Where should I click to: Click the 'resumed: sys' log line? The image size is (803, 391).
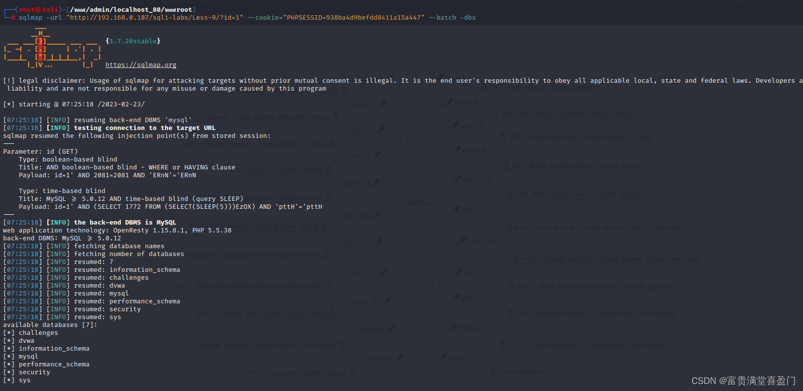[x=62, y=317]
